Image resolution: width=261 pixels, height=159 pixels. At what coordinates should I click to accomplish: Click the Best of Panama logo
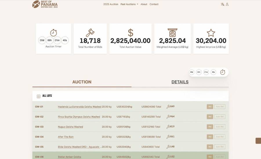(45, 4)
